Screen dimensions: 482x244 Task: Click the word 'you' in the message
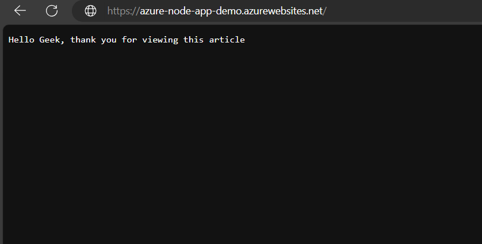click(108, 40)
